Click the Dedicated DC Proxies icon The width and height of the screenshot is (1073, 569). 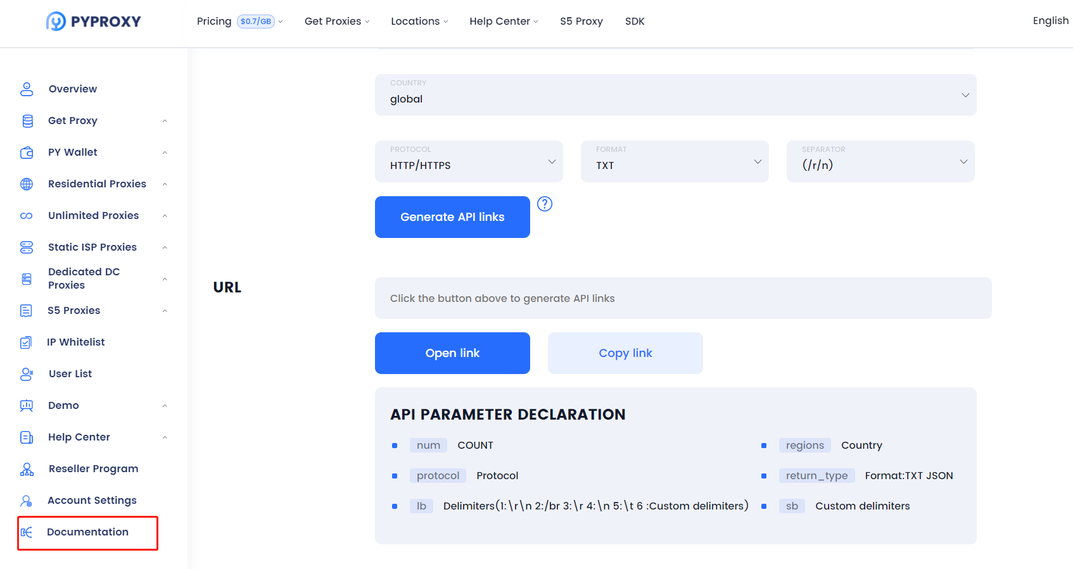click(x=27, y=279)
